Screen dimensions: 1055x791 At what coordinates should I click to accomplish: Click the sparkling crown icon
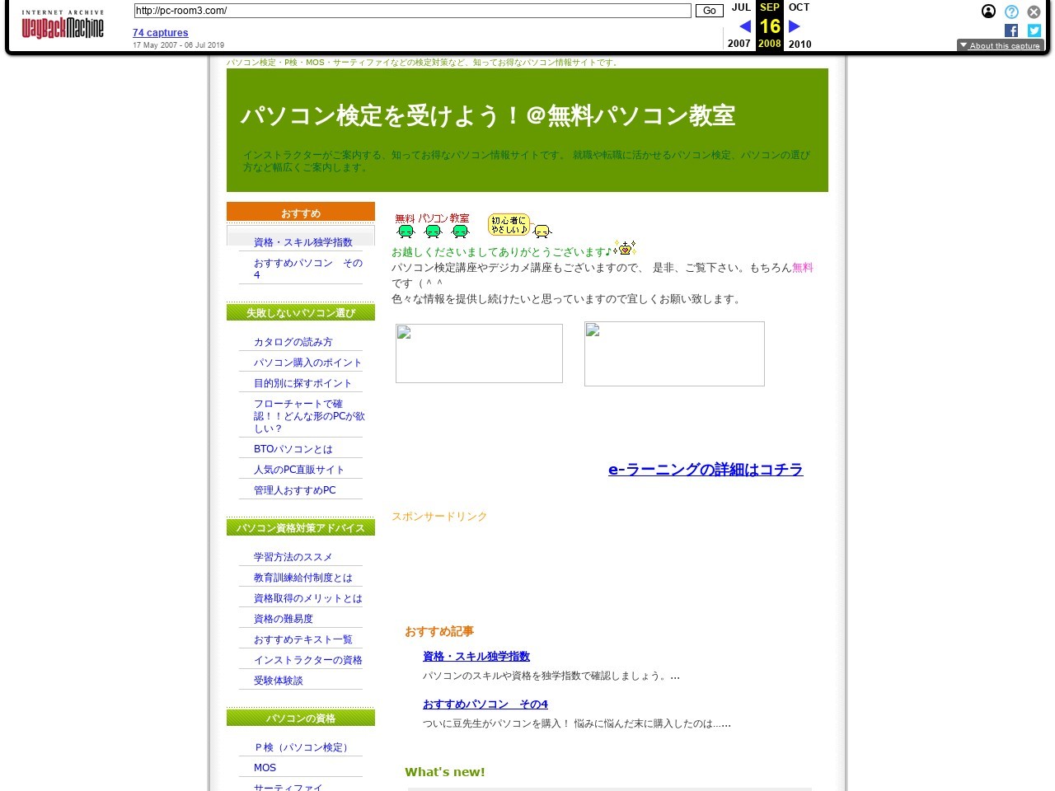click(626, 247)
